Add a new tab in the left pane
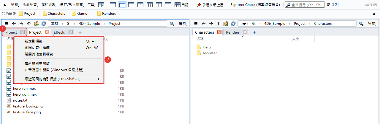The image size is (380, 124). point(80,32)
